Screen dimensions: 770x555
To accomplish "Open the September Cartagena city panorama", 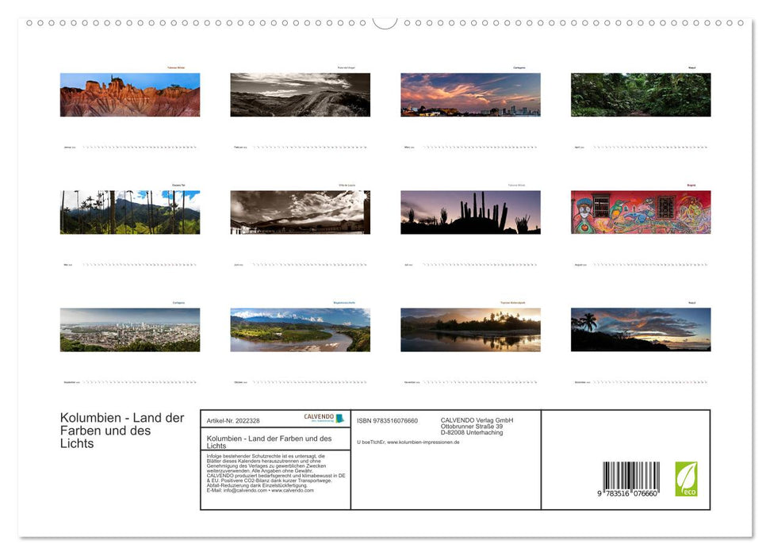I will coord(130,329).
